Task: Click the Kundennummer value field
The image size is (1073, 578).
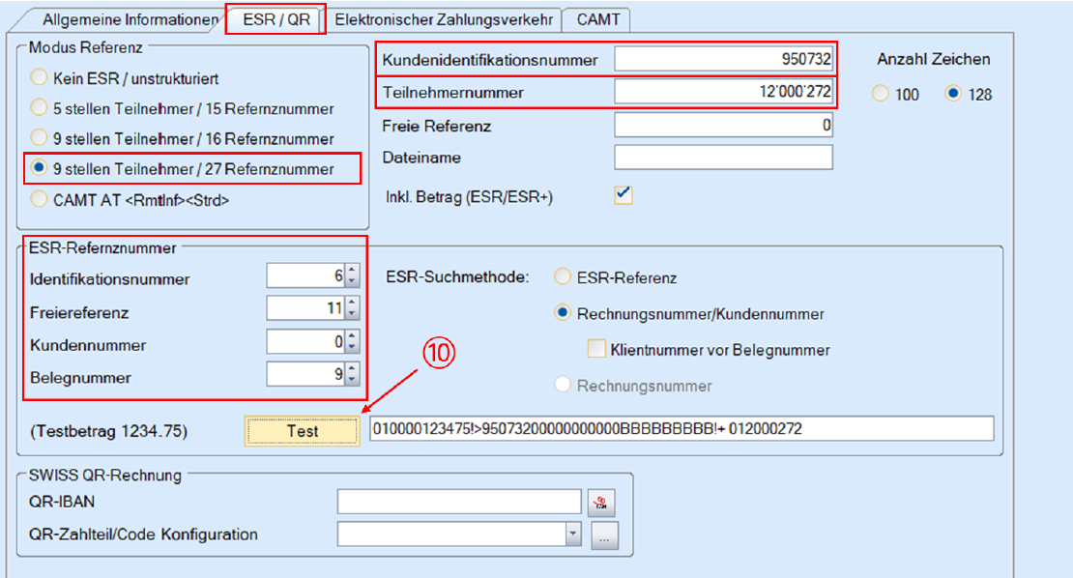Action: point(305,341)
